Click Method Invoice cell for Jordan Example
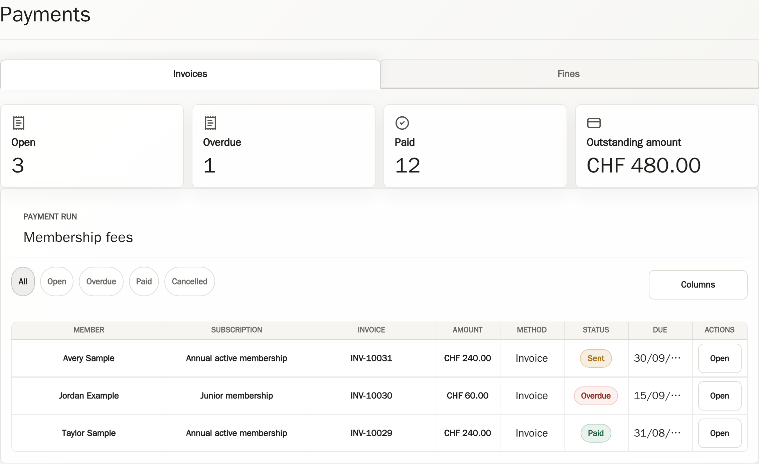The image size is (759, 464). 532,396
